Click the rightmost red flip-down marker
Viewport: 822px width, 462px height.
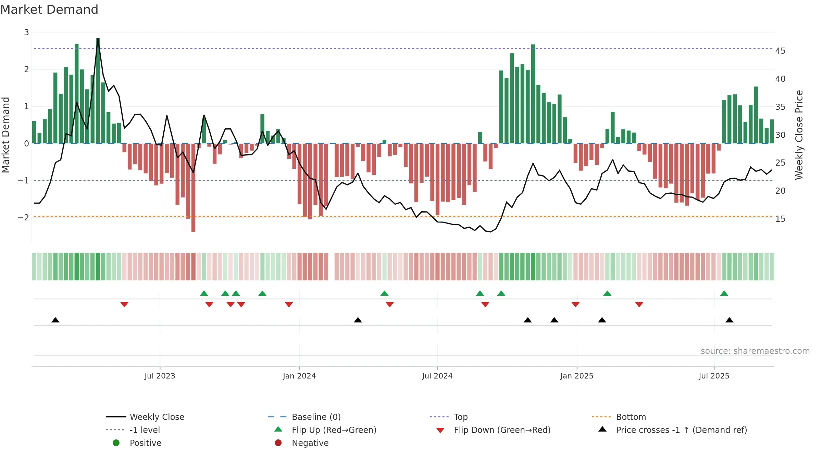click(639, 305)
